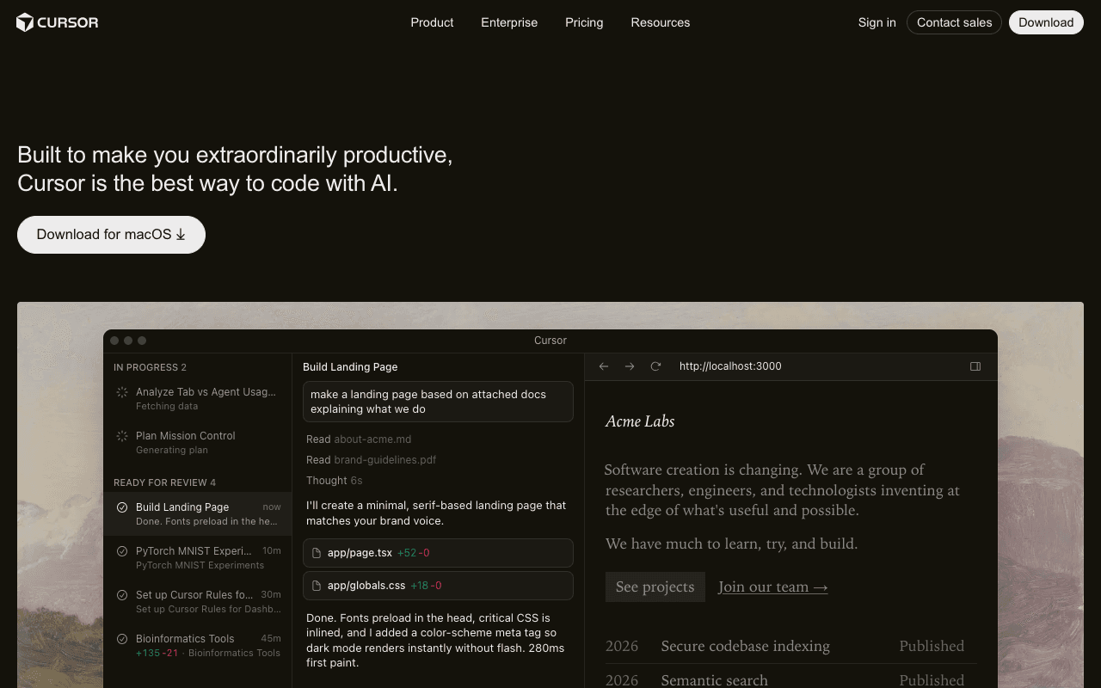
Task: Click file icon next to app/page.tsx
Action: [317, 553]
